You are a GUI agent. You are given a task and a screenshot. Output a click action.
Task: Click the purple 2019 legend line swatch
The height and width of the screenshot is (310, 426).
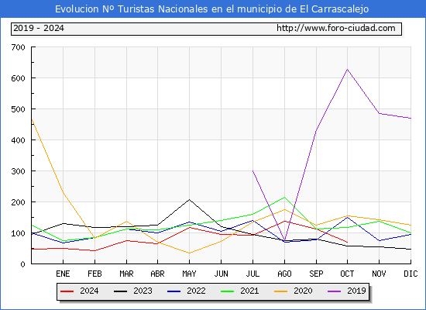(334, 291)
